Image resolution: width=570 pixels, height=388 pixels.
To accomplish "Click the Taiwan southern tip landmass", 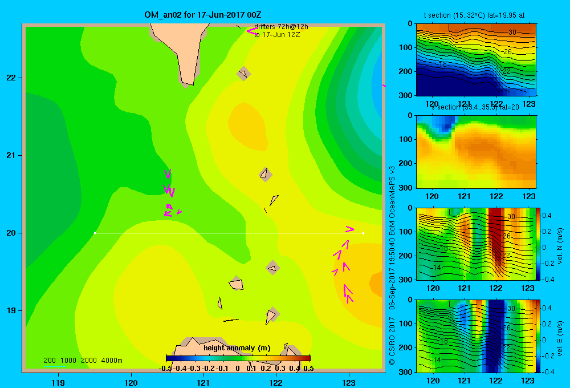I will coord(180,52).
